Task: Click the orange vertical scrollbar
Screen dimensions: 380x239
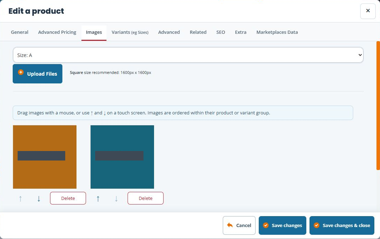Action: 378,106
